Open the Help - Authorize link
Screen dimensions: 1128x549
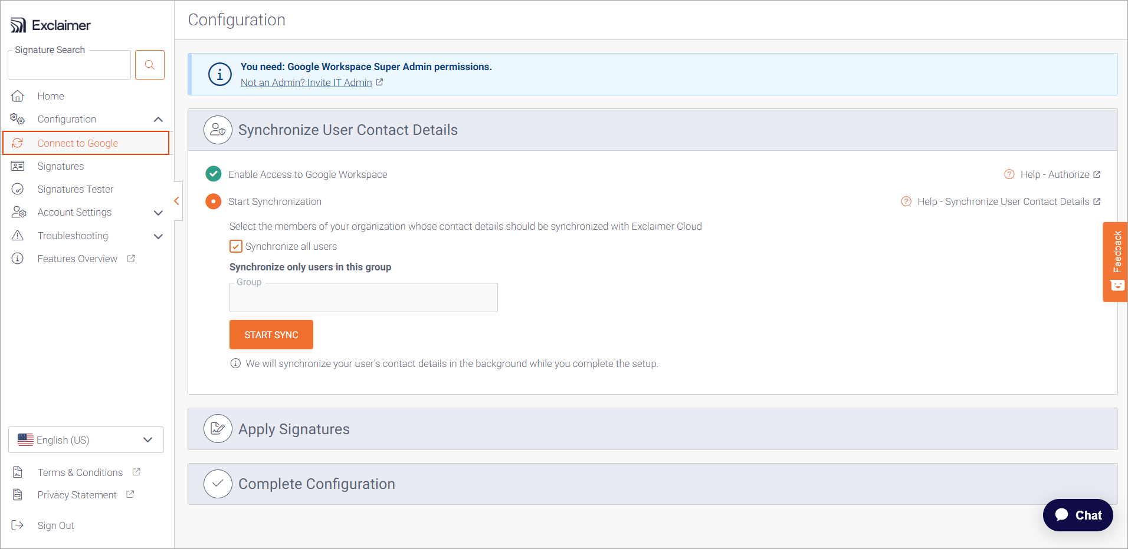click(1055, 174)
